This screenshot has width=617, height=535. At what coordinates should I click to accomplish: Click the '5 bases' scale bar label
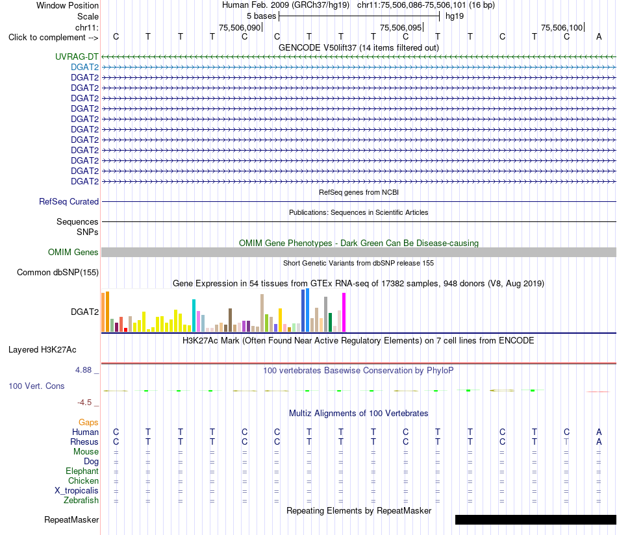261,16
